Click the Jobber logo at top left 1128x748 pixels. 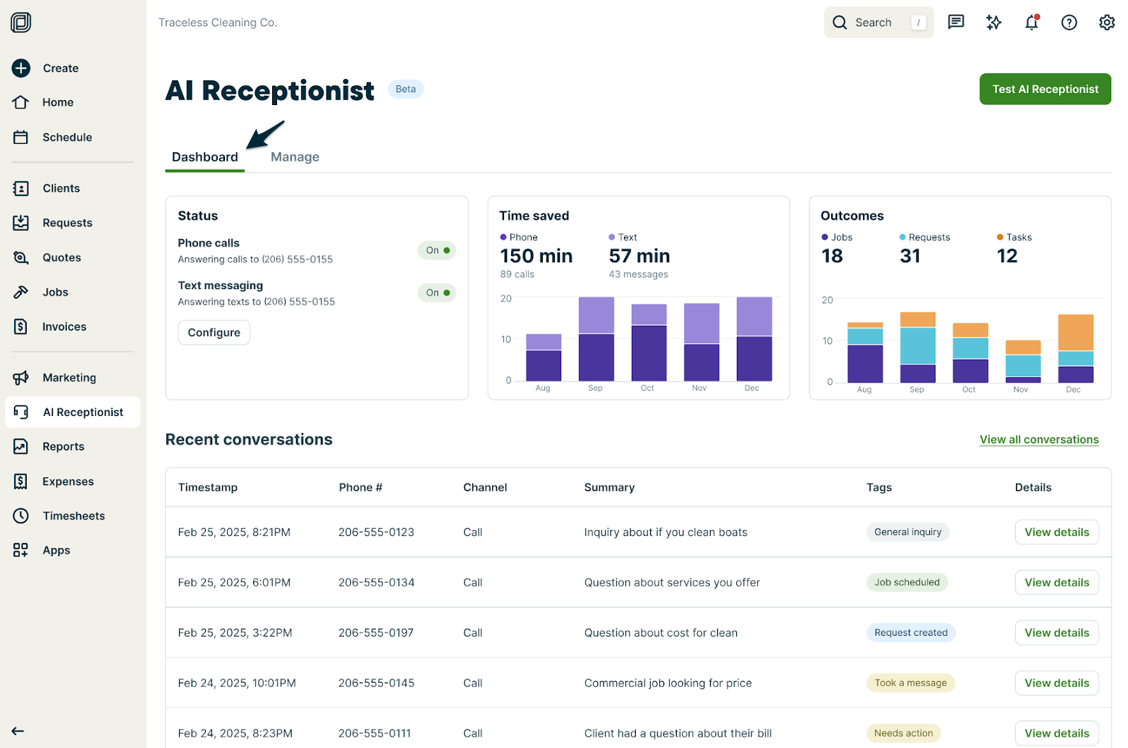point(21,23)
